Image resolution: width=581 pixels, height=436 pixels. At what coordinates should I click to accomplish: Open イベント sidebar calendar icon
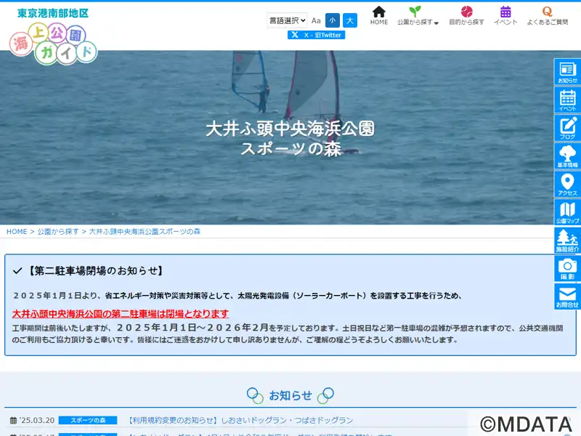pos(567,100)
